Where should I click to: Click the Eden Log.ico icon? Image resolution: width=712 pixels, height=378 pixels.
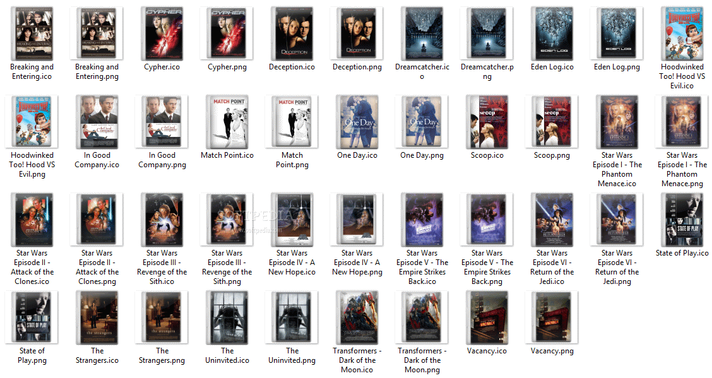pos(552,33)
